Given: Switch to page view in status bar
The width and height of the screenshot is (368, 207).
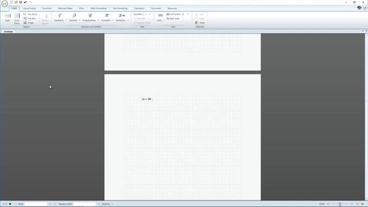Looking at the screenshot, I should coord(358,204).
